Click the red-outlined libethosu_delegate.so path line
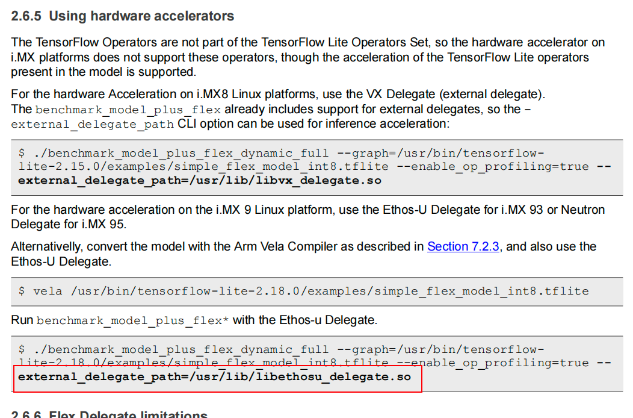The image size is (633, 418). click(214, 376)
